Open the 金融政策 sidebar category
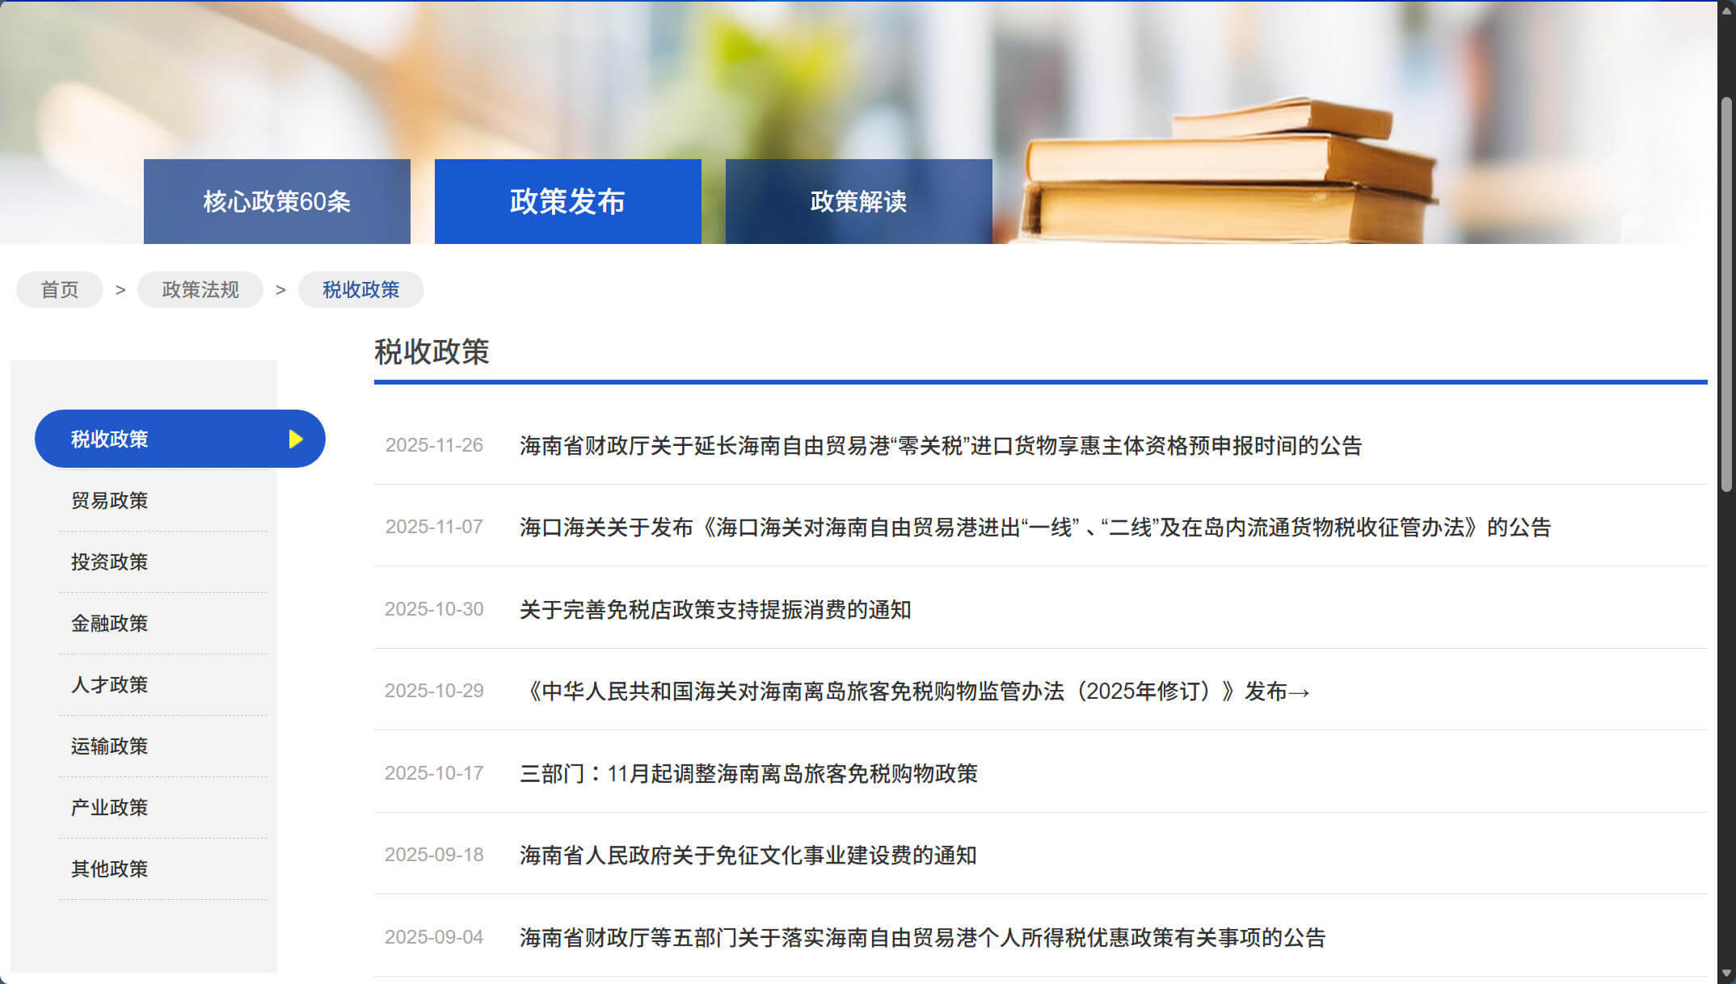This screenshot has width=1736, height=984. (109, 624)
